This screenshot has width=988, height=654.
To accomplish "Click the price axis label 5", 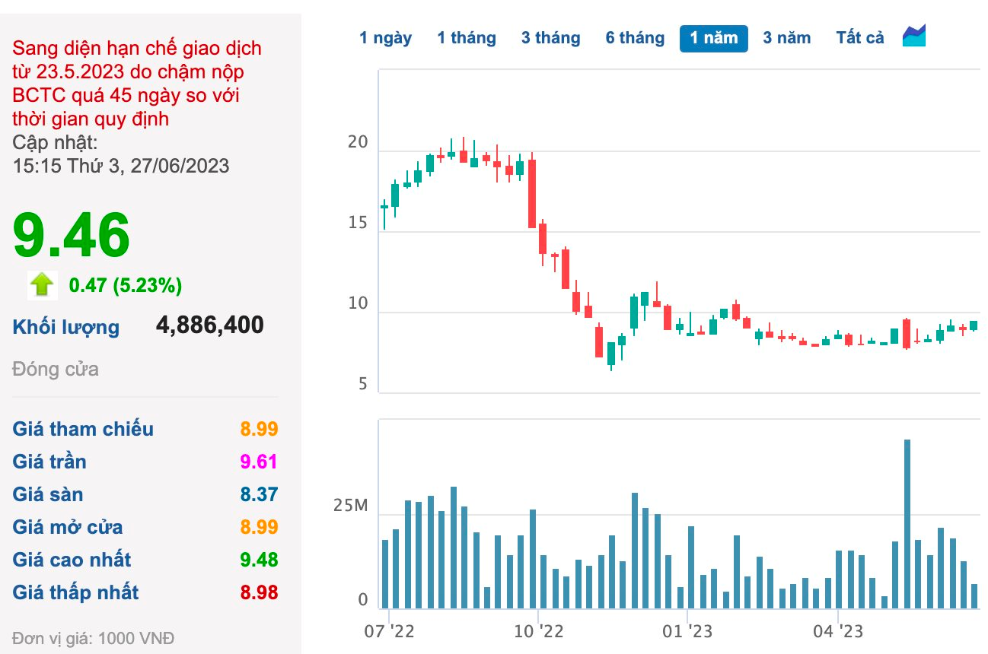I will coord(363,385).
